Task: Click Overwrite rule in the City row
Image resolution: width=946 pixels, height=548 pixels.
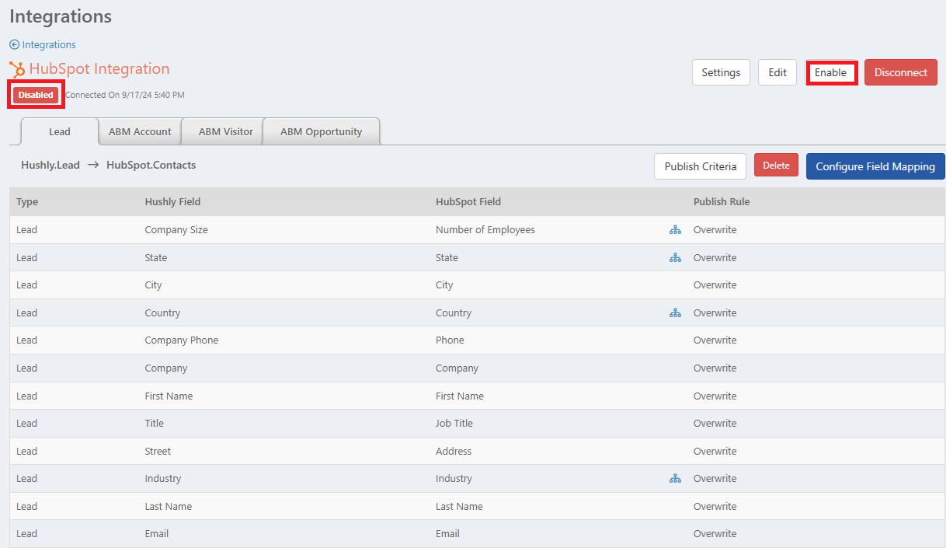Action: 715,285
